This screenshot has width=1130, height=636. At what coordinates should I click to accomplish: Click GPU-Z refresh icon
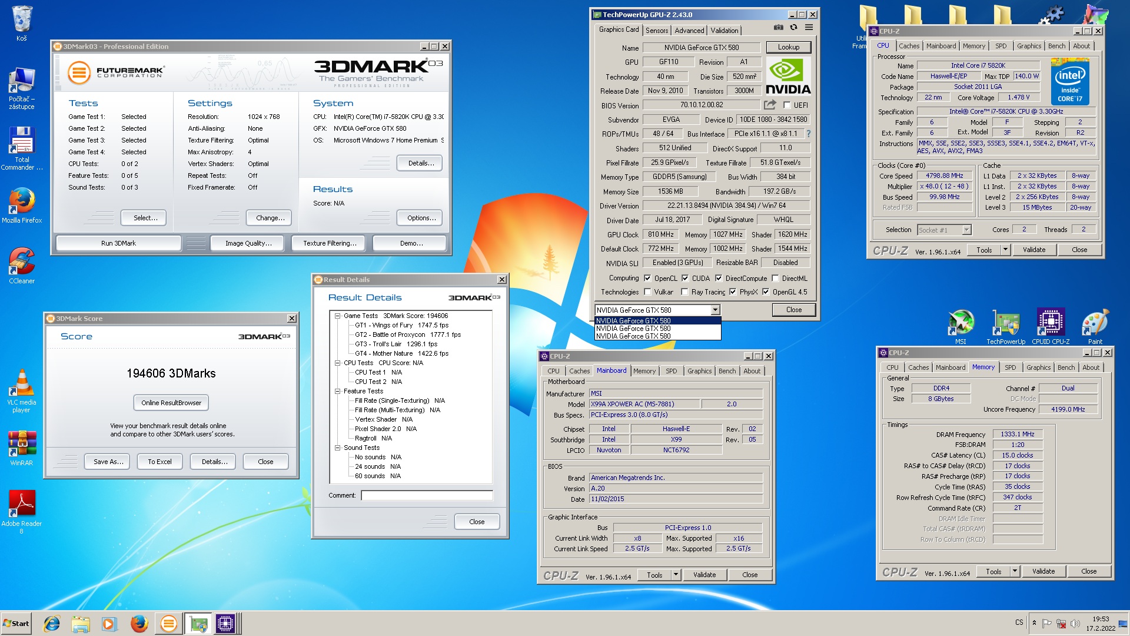(793, 27)
